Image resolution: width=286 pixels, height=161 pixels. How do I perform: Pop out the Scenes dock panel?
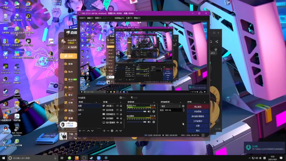point(96,102)
